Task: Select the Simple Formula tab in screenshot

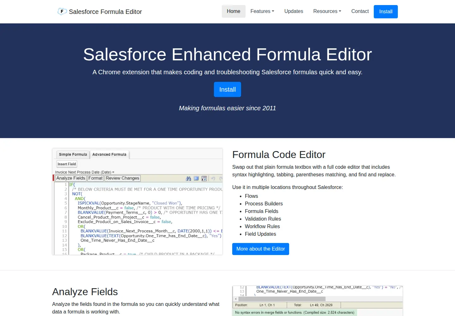Action: 73,155
